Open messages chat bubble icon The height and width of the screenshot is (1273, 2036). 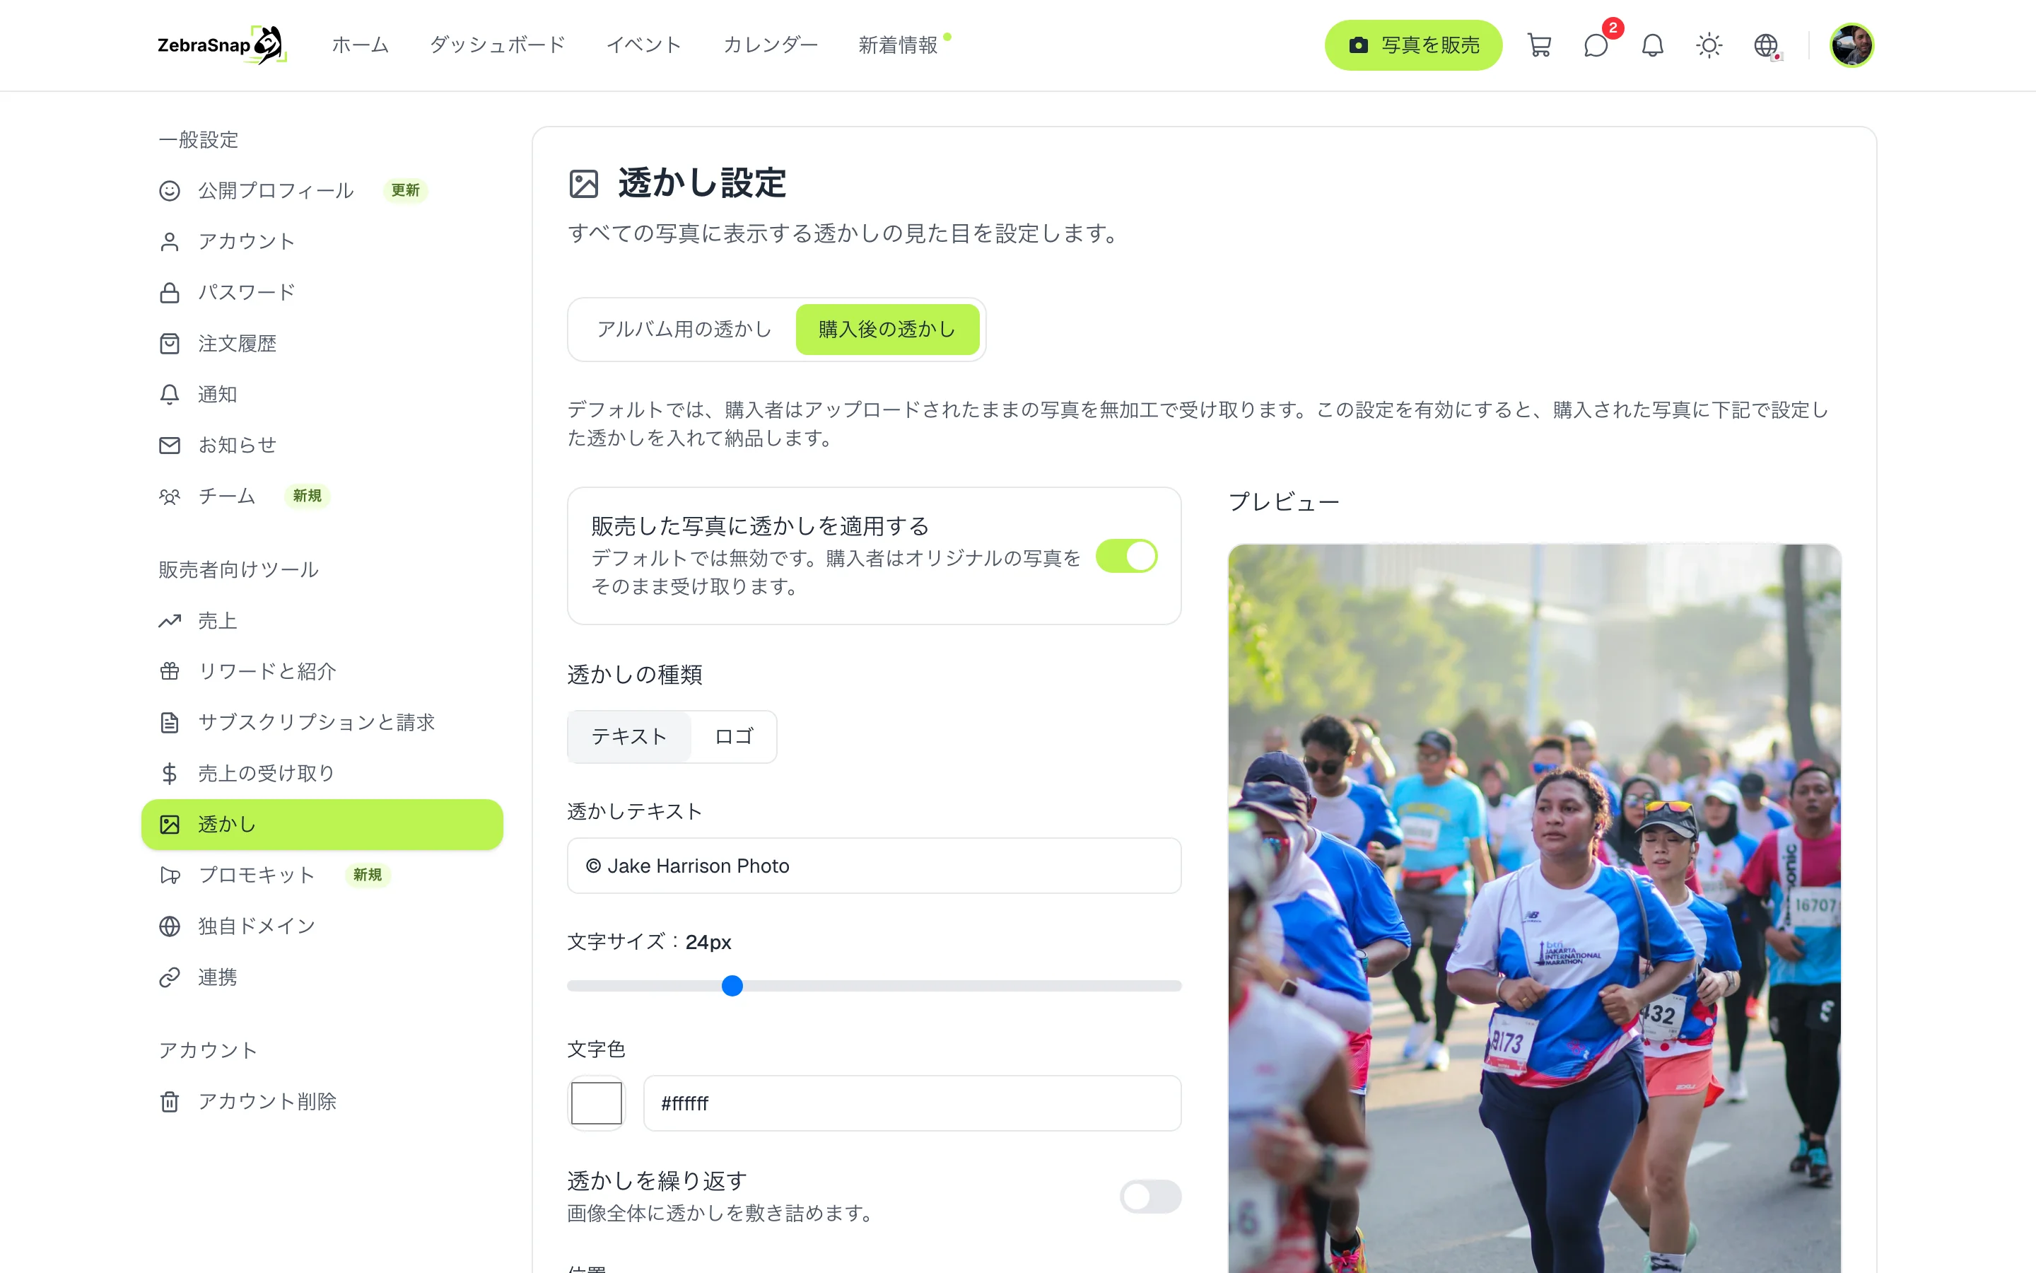[1595, 45]
